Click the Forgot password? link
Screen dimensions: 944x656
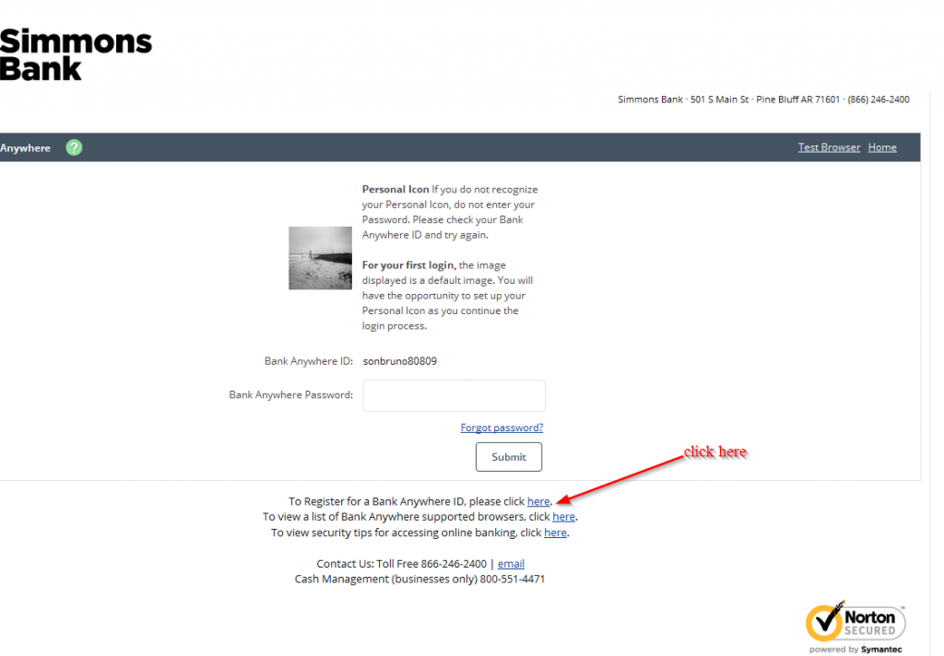[501, 428]
